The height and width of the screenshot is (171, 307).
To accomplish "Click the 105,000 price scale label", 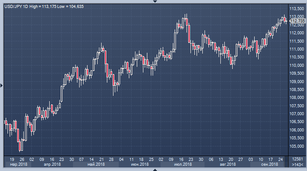I will pos(297,146).
